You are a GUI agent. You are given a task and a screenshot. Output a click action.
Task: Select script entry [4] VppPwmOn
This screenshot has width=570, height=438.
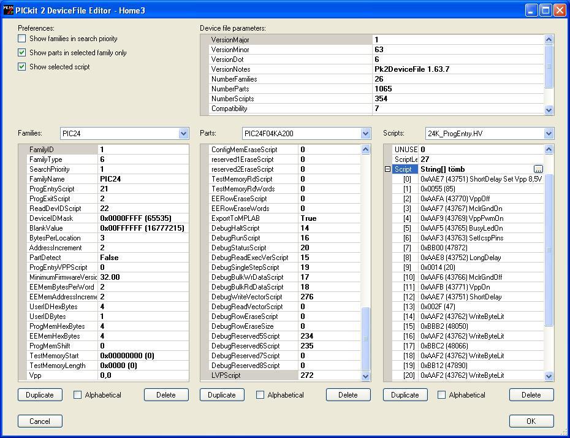468,218
